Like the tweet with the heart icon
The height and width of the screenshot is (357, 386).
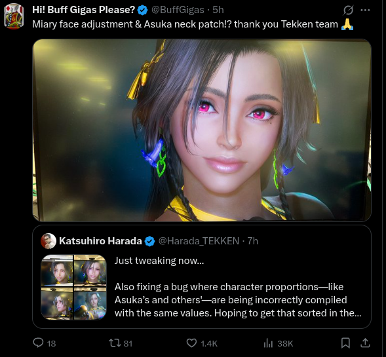point(191,343)
